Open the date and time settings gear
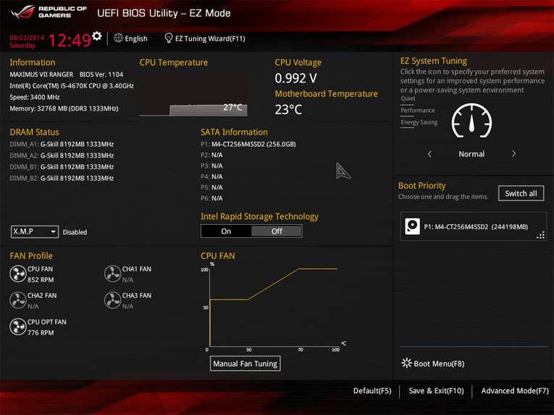 [97, 35]
